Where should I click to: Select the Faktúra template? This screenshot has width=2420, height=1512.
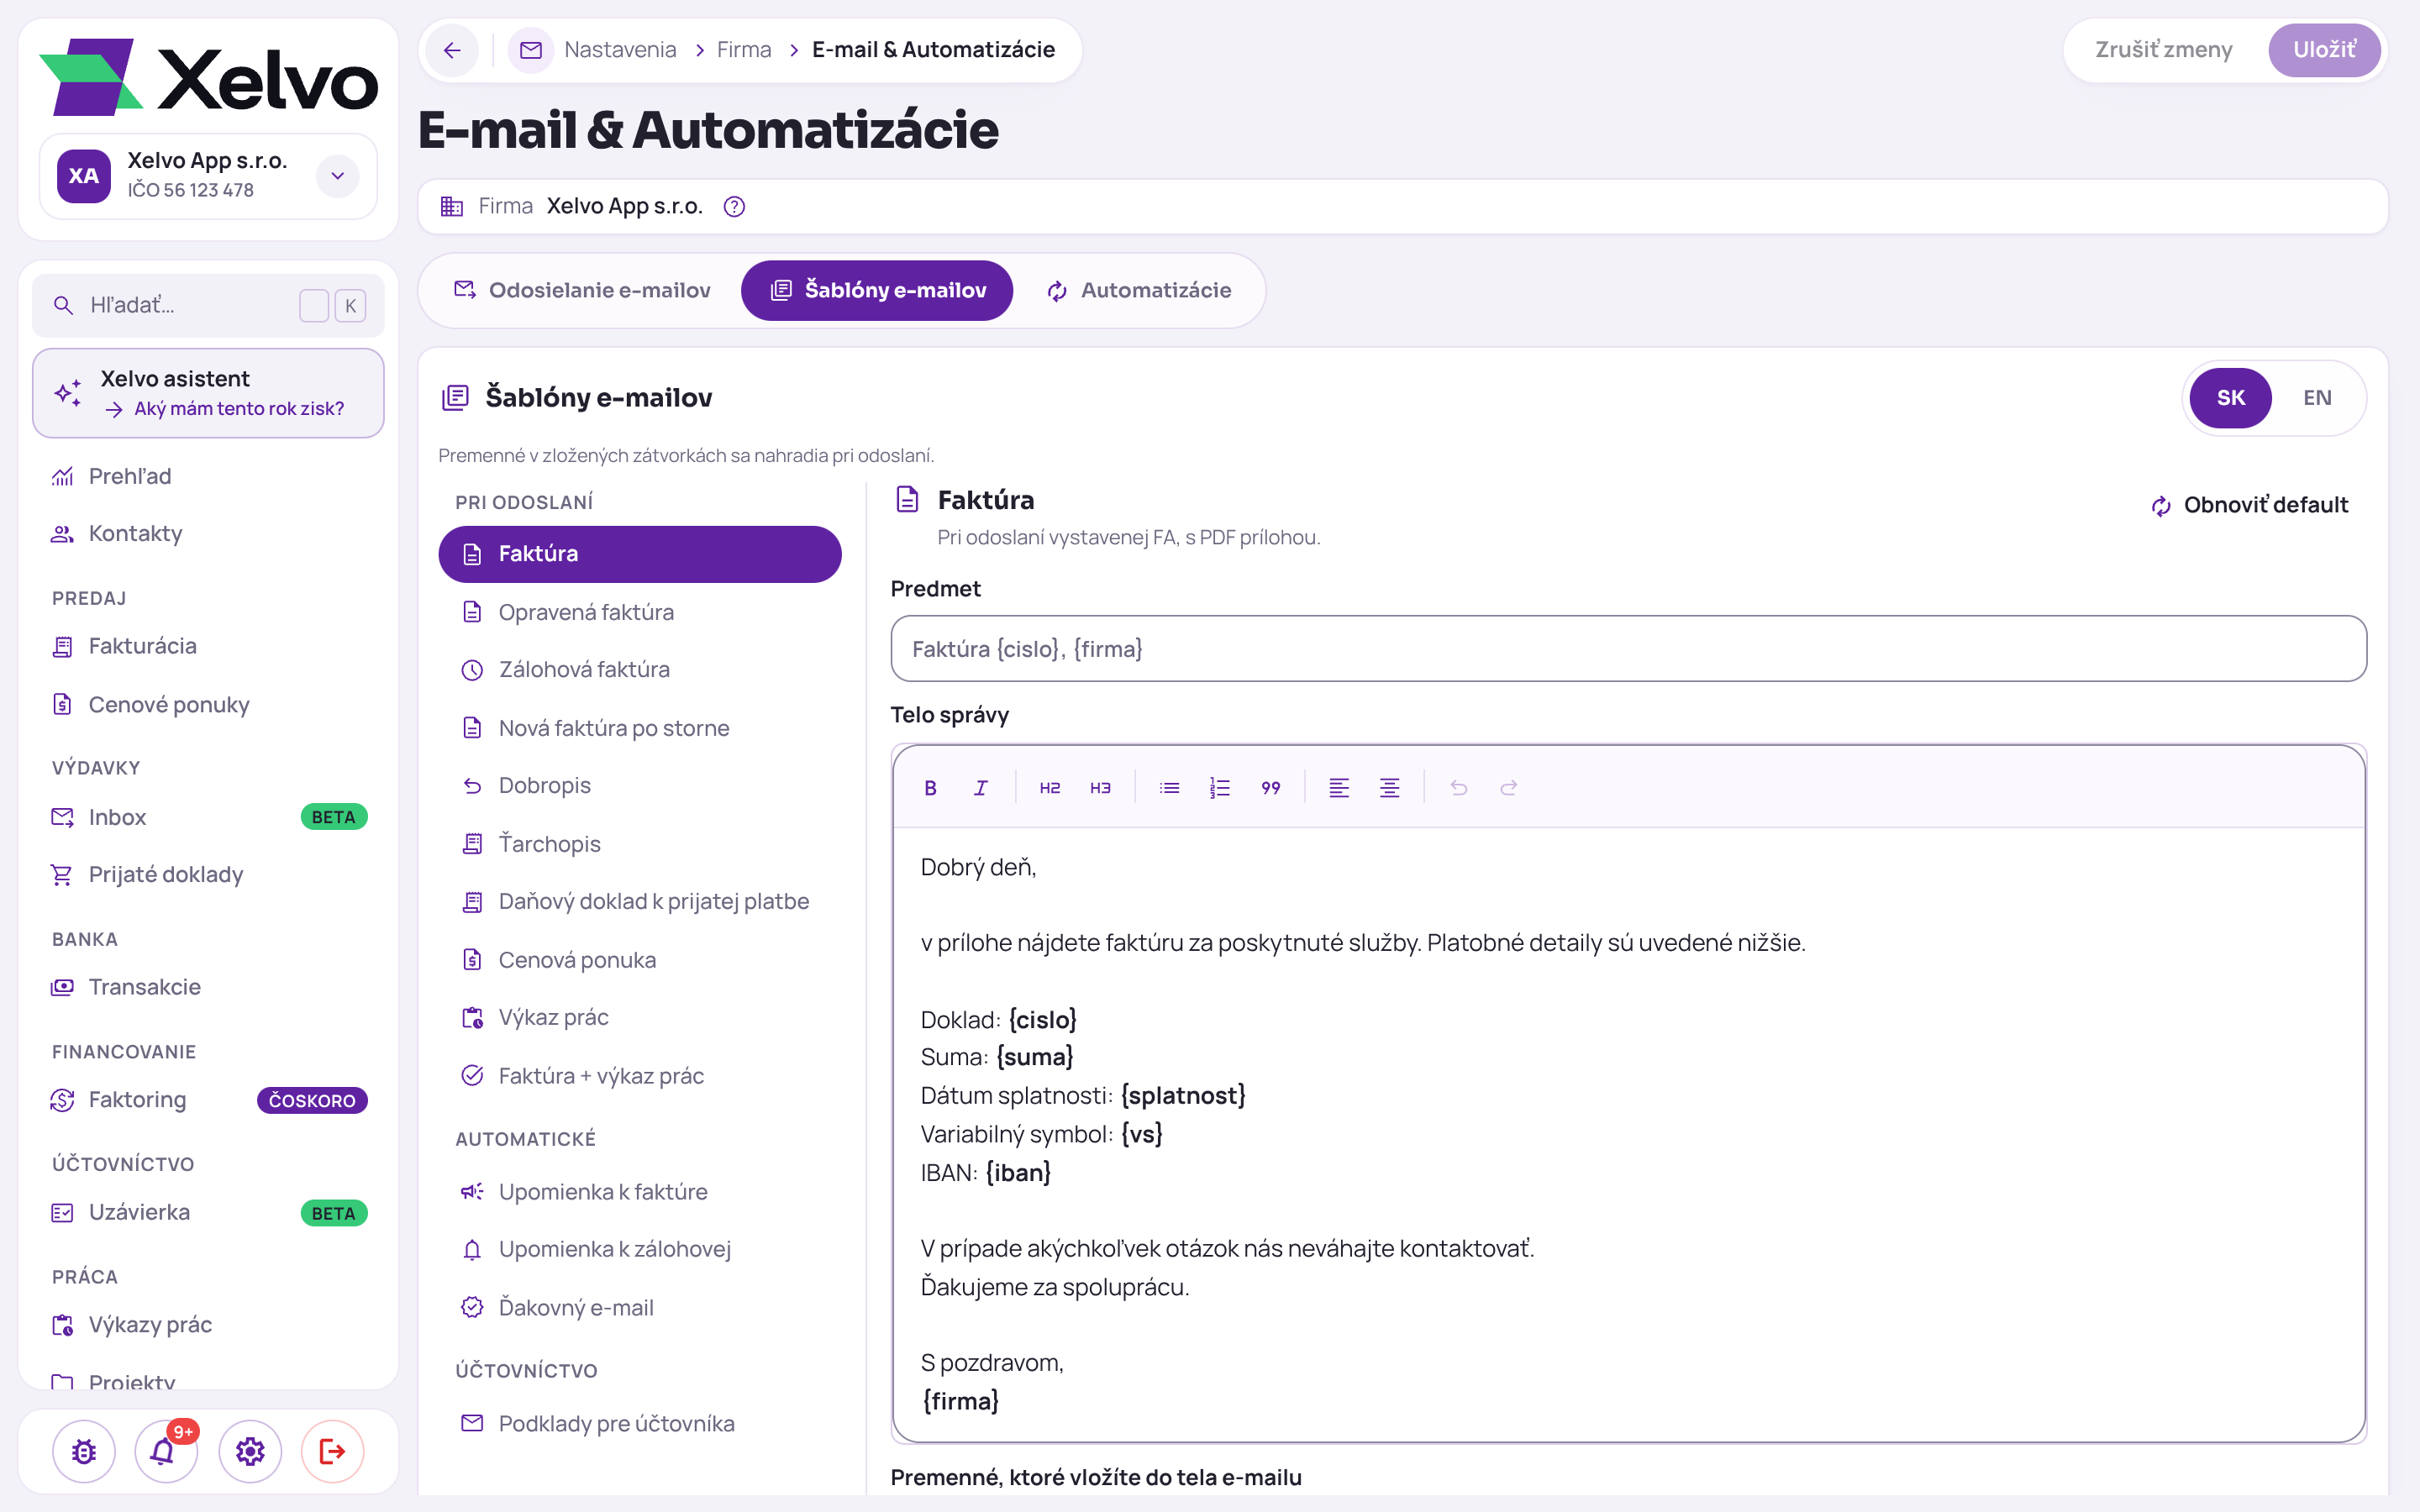click(640, 554)
